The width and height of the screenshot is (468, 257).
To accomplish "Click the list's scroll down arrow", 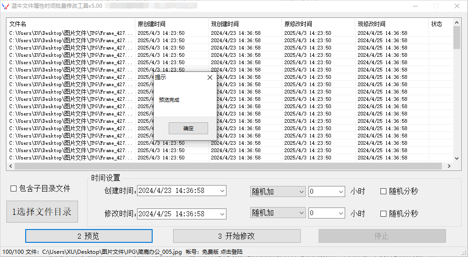I will pos(457,159).
